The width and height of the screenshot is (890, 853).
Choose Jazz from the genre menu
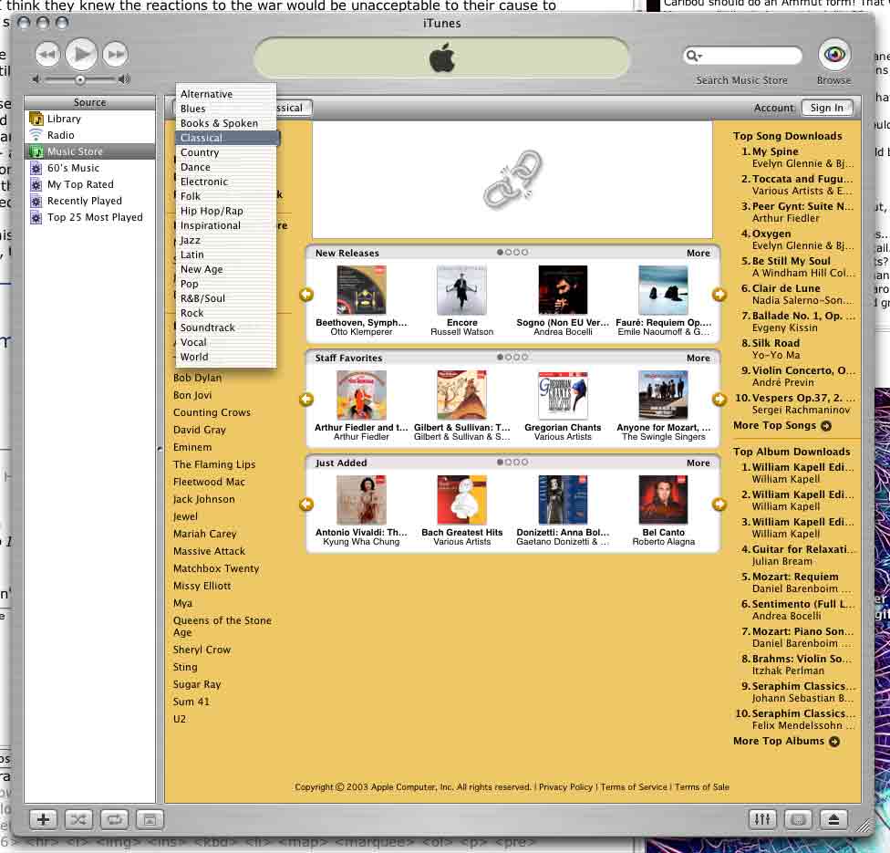click(x=226, y=240)
